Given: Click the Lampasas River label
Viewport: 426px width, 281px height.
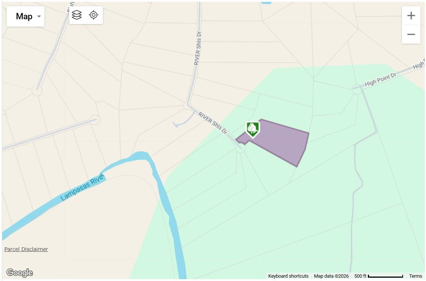Looking at the screenshot, I should (82, 187).
